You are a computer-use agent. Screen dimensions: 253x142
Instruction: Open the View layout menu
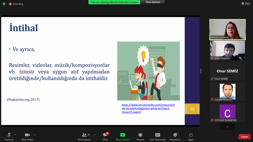(x=245, y=3)
